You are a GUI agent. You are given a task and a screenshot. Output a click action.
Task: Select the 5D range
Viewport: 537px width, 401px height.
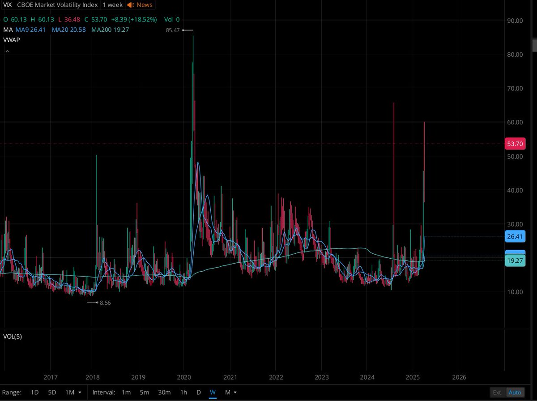[52, 392]
